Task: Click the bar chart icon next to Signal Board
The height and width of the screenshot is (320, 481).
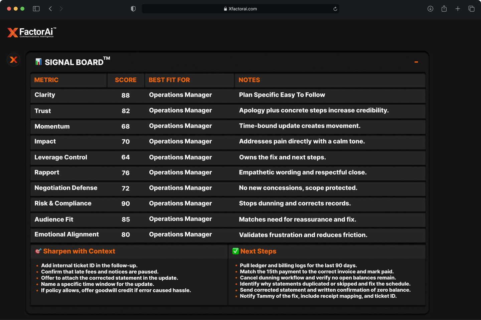Action: click(x=38, y=62)
